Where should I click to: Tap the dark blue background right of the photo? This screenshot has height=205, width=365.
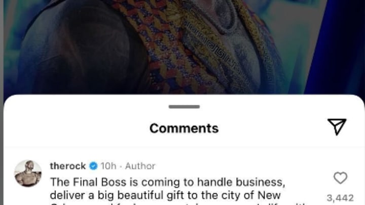(x=335, y=47)
